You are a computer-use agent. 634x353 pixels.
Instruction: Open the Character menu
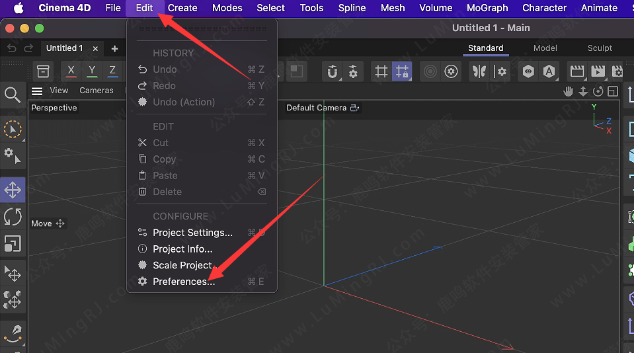pyautogui.click(x=544, y=8)
